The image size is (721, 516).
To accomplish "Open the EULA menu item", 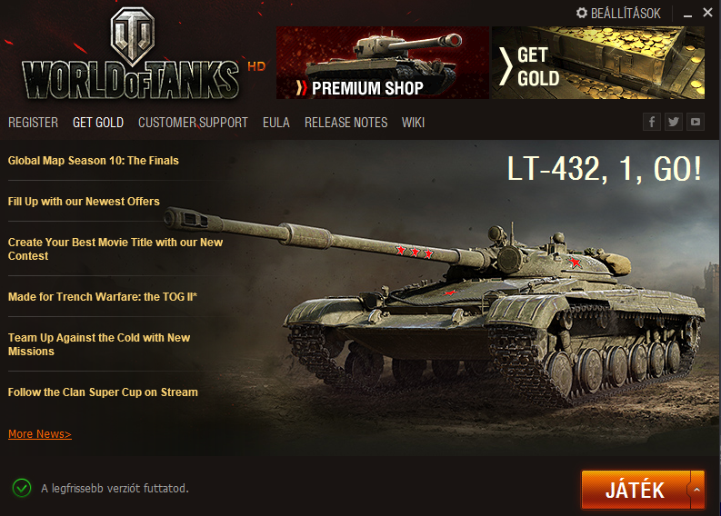I will (x=275, y=123).
